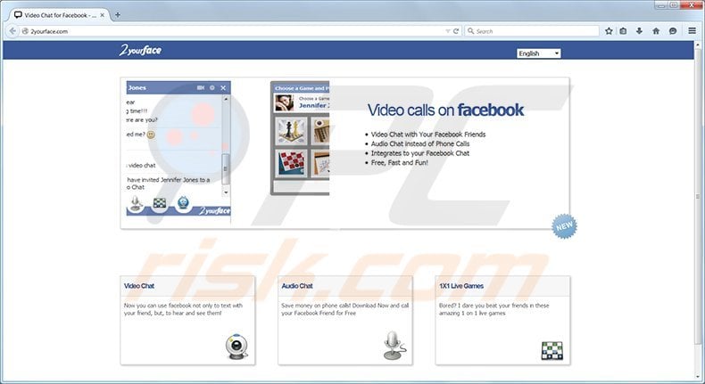Click the microphone icon in Audio Chat card
The height and width of the screenshot is (384, 705).
click(394, 346)
